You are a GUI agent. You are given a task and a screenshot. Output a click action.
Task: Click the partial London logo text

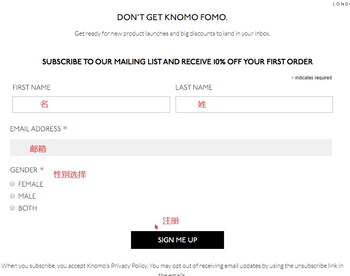pos(341,4)
